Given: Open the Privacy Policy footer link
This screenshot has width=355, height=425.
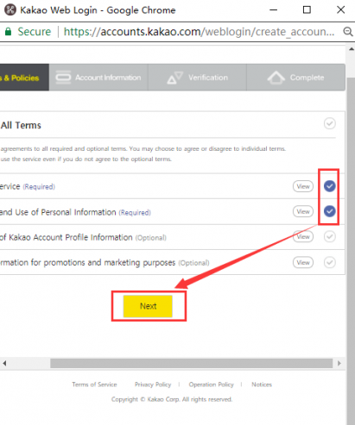Looking at the screenshot, I should point(153,384).
